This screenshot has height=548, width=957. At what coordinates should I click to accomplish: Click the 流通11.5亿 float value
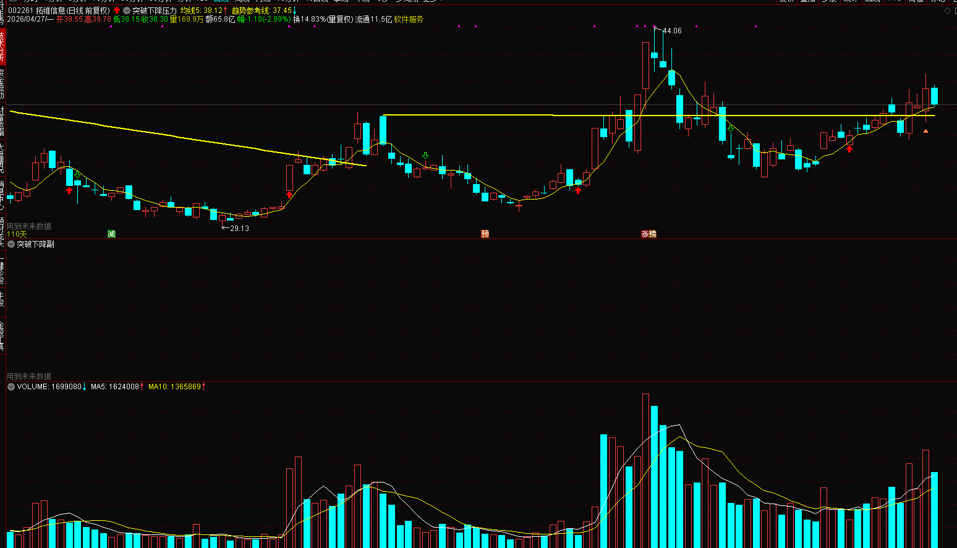point(373,19)
